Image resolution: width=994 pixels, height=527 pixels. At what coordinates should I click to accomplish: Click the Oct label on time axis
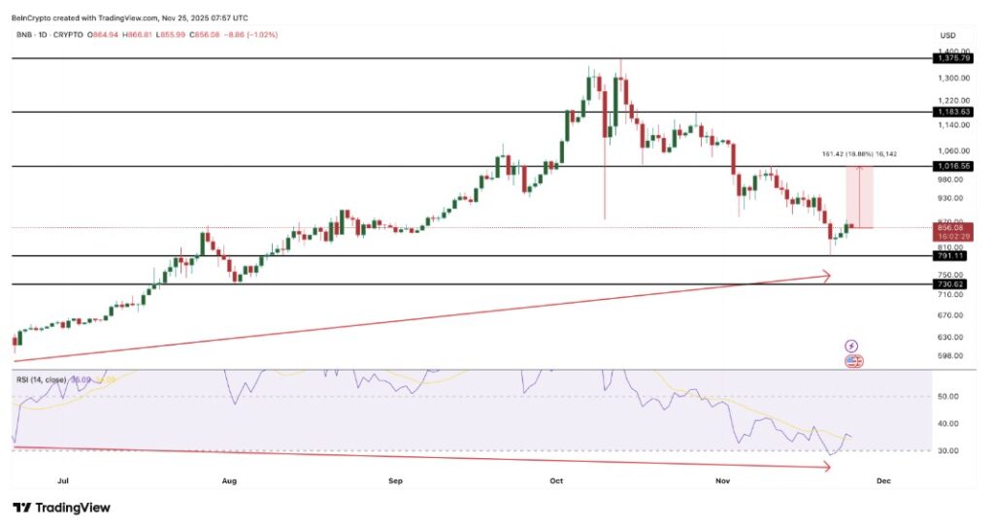click(556, 479)
